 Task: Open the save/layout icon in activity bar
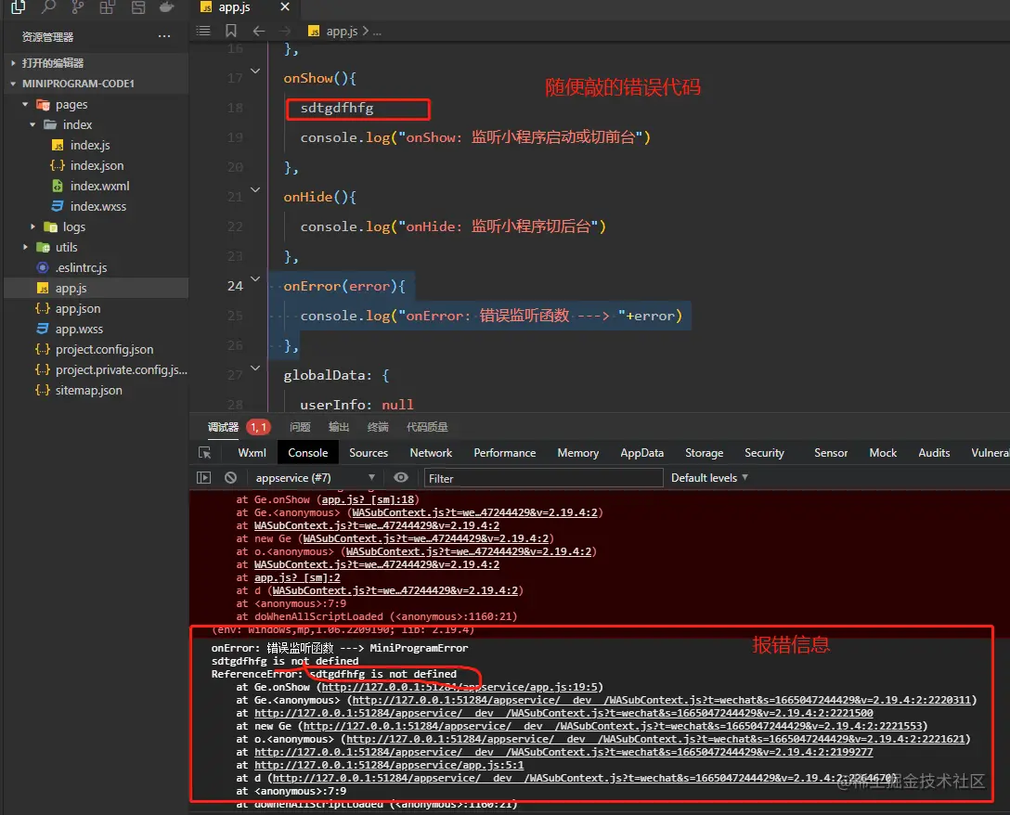click(137, 7)
